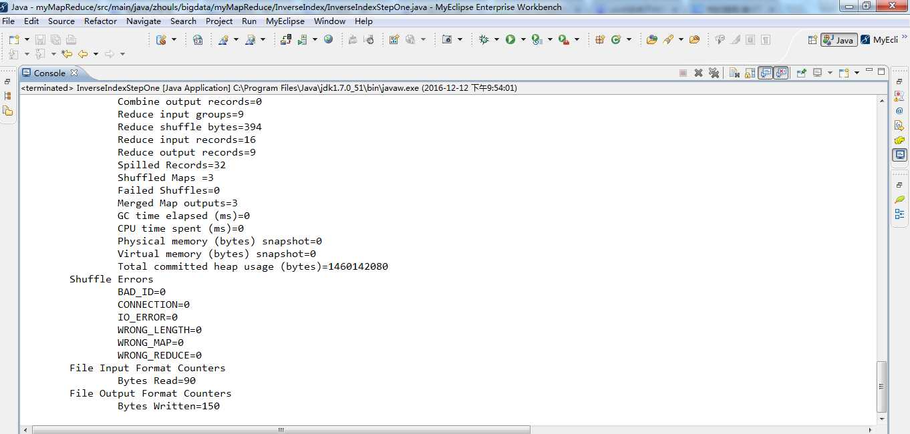Click Remove All Terminated Launches icon

714,73
